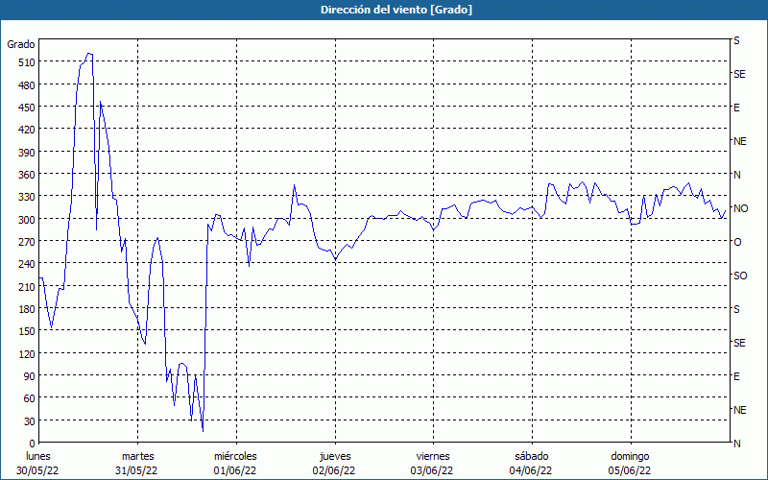
Task: Click the 'NO' compass label on right axis
Action: tap(740, 208)
